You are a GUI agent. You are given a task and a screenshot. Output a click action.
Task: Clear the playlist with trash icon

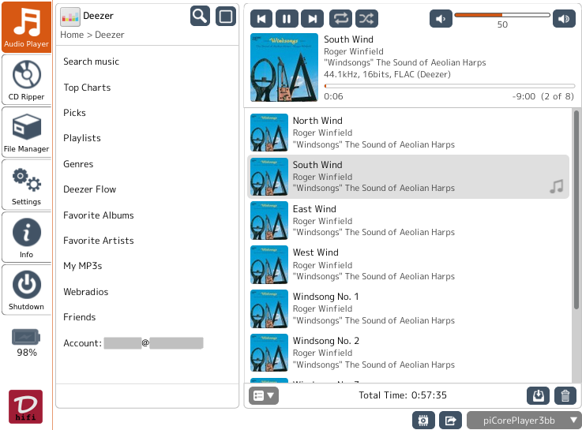[565, 395]
